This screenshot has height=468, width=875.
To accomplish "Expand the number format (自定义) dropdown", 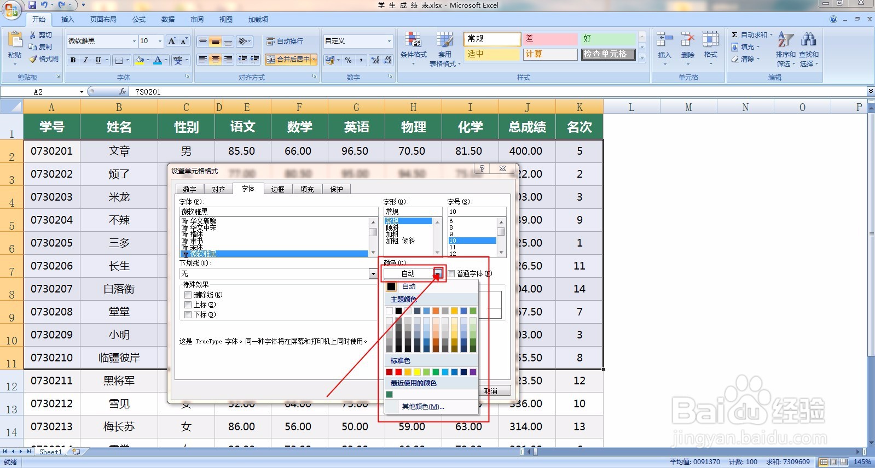I will [x=389, y=41].
